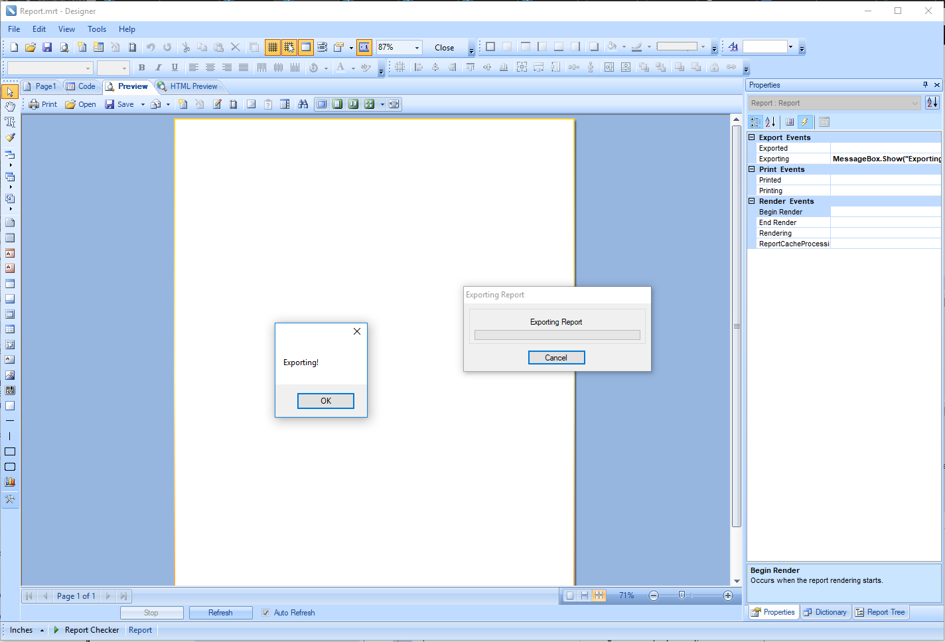Click the Delete X icon in toolbar
The height and width of the screenshot is (642, 945).
point(236,47)
